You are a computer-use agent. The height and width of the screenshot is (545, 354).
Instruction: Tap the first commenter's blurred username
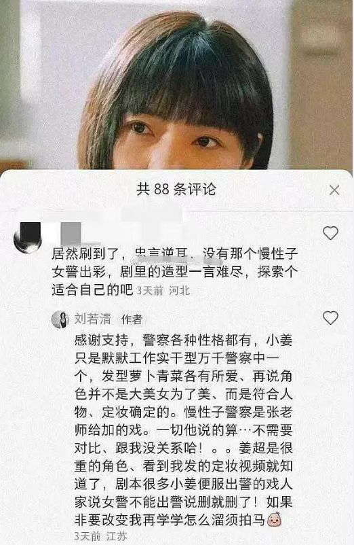(71, 233)
